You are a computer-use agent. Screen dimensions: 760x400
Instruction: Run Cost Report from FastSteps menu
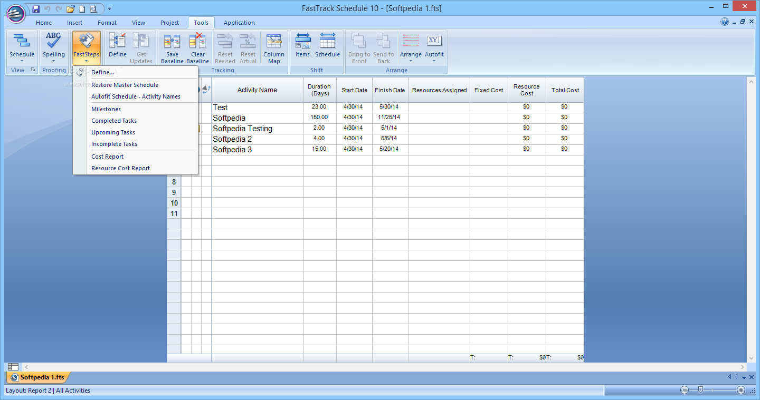(135, 157)
